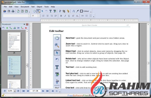Select the Rotate tool in the toolbar
The image size is (151, 98).
(x=46, y=11)
